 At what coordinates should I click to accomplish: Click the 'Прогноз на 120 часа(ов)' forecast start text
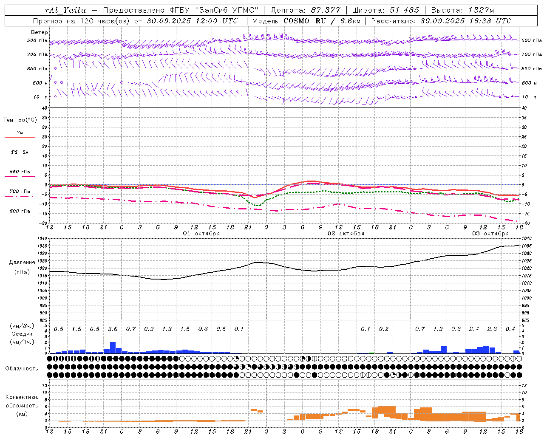coord(82,21)
